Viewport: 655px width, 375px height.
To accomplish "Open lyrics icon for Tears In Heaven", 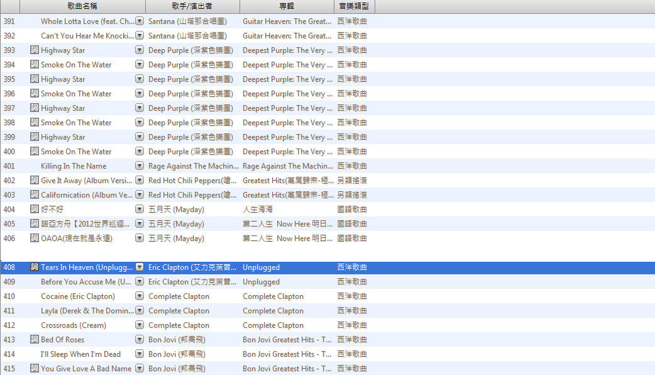I will pyautogui.click(x=34, y=267).
